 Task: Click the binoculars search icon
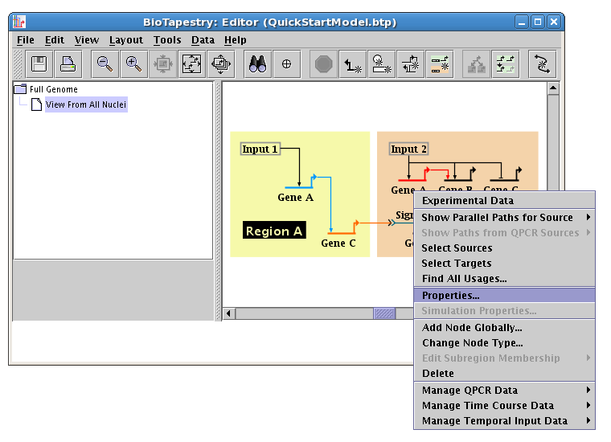pos(258,64)
